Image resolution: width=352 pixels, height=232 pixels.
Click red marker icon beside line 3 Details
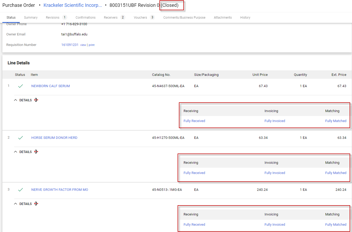[x=36, y=204]
